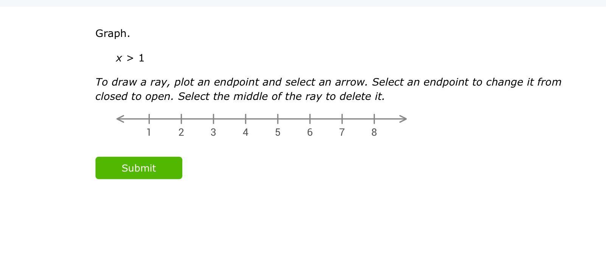Plot an endpoint at tick mark 8

[x=374, y=119]
